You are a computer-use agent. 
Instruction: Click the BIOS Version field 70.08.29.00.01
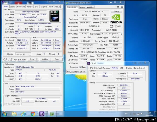94,26
